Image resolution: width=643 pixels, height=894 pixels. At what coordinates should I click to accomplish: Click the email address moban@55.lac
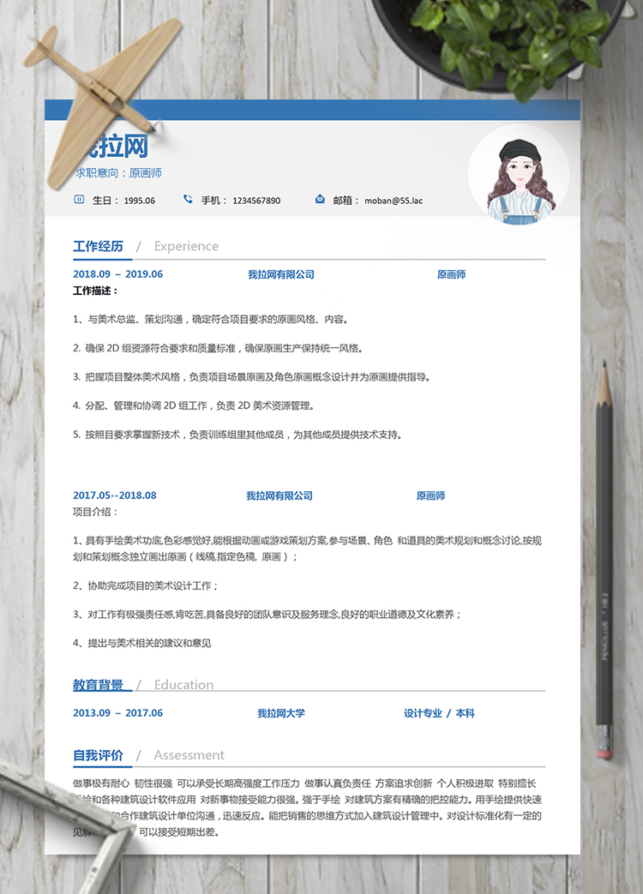(394, 201)
